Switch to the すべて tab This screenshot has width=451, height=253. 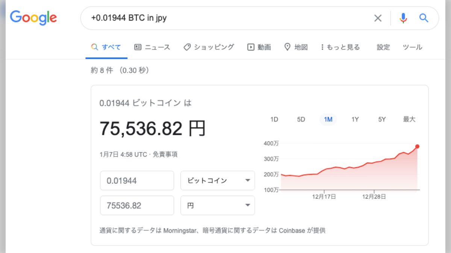coord(106,47)
